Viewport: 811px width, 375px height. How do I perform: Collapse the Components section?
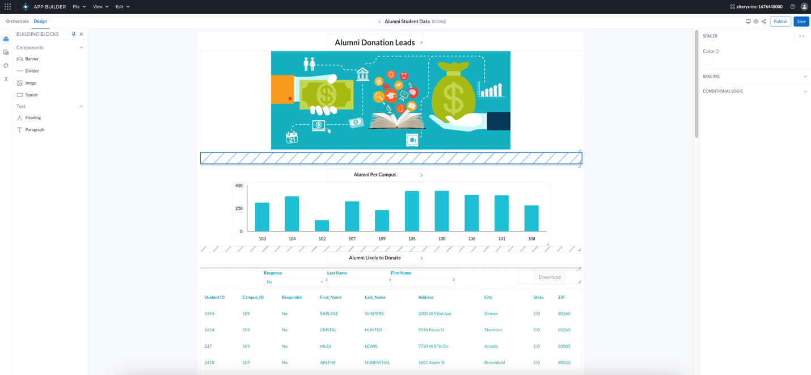coord(81,48)
